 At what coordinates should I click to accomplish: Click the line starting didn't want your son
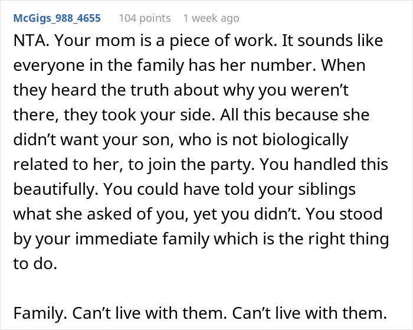181,140
